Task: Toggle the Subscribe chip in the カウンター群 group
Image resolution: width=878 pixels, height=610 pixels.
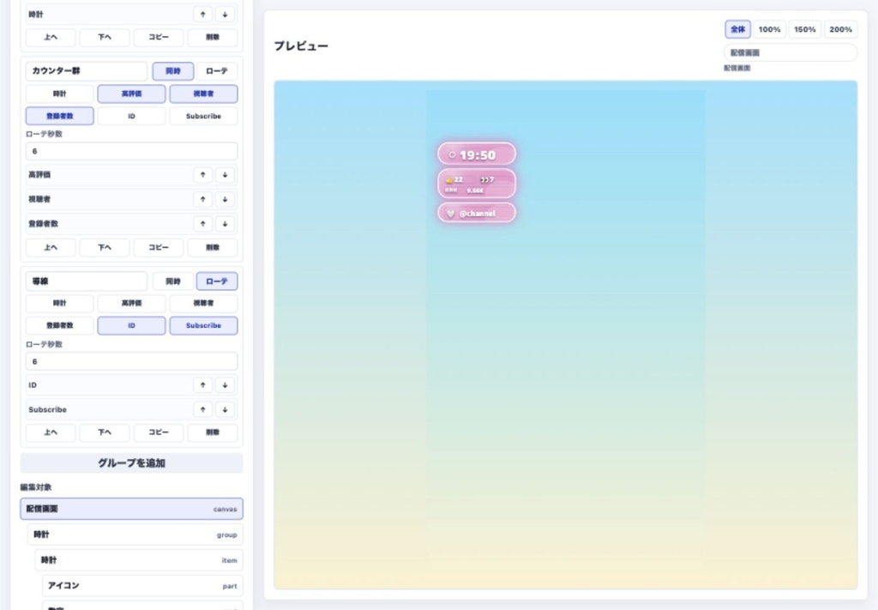Action: click(x=203, y=116)
